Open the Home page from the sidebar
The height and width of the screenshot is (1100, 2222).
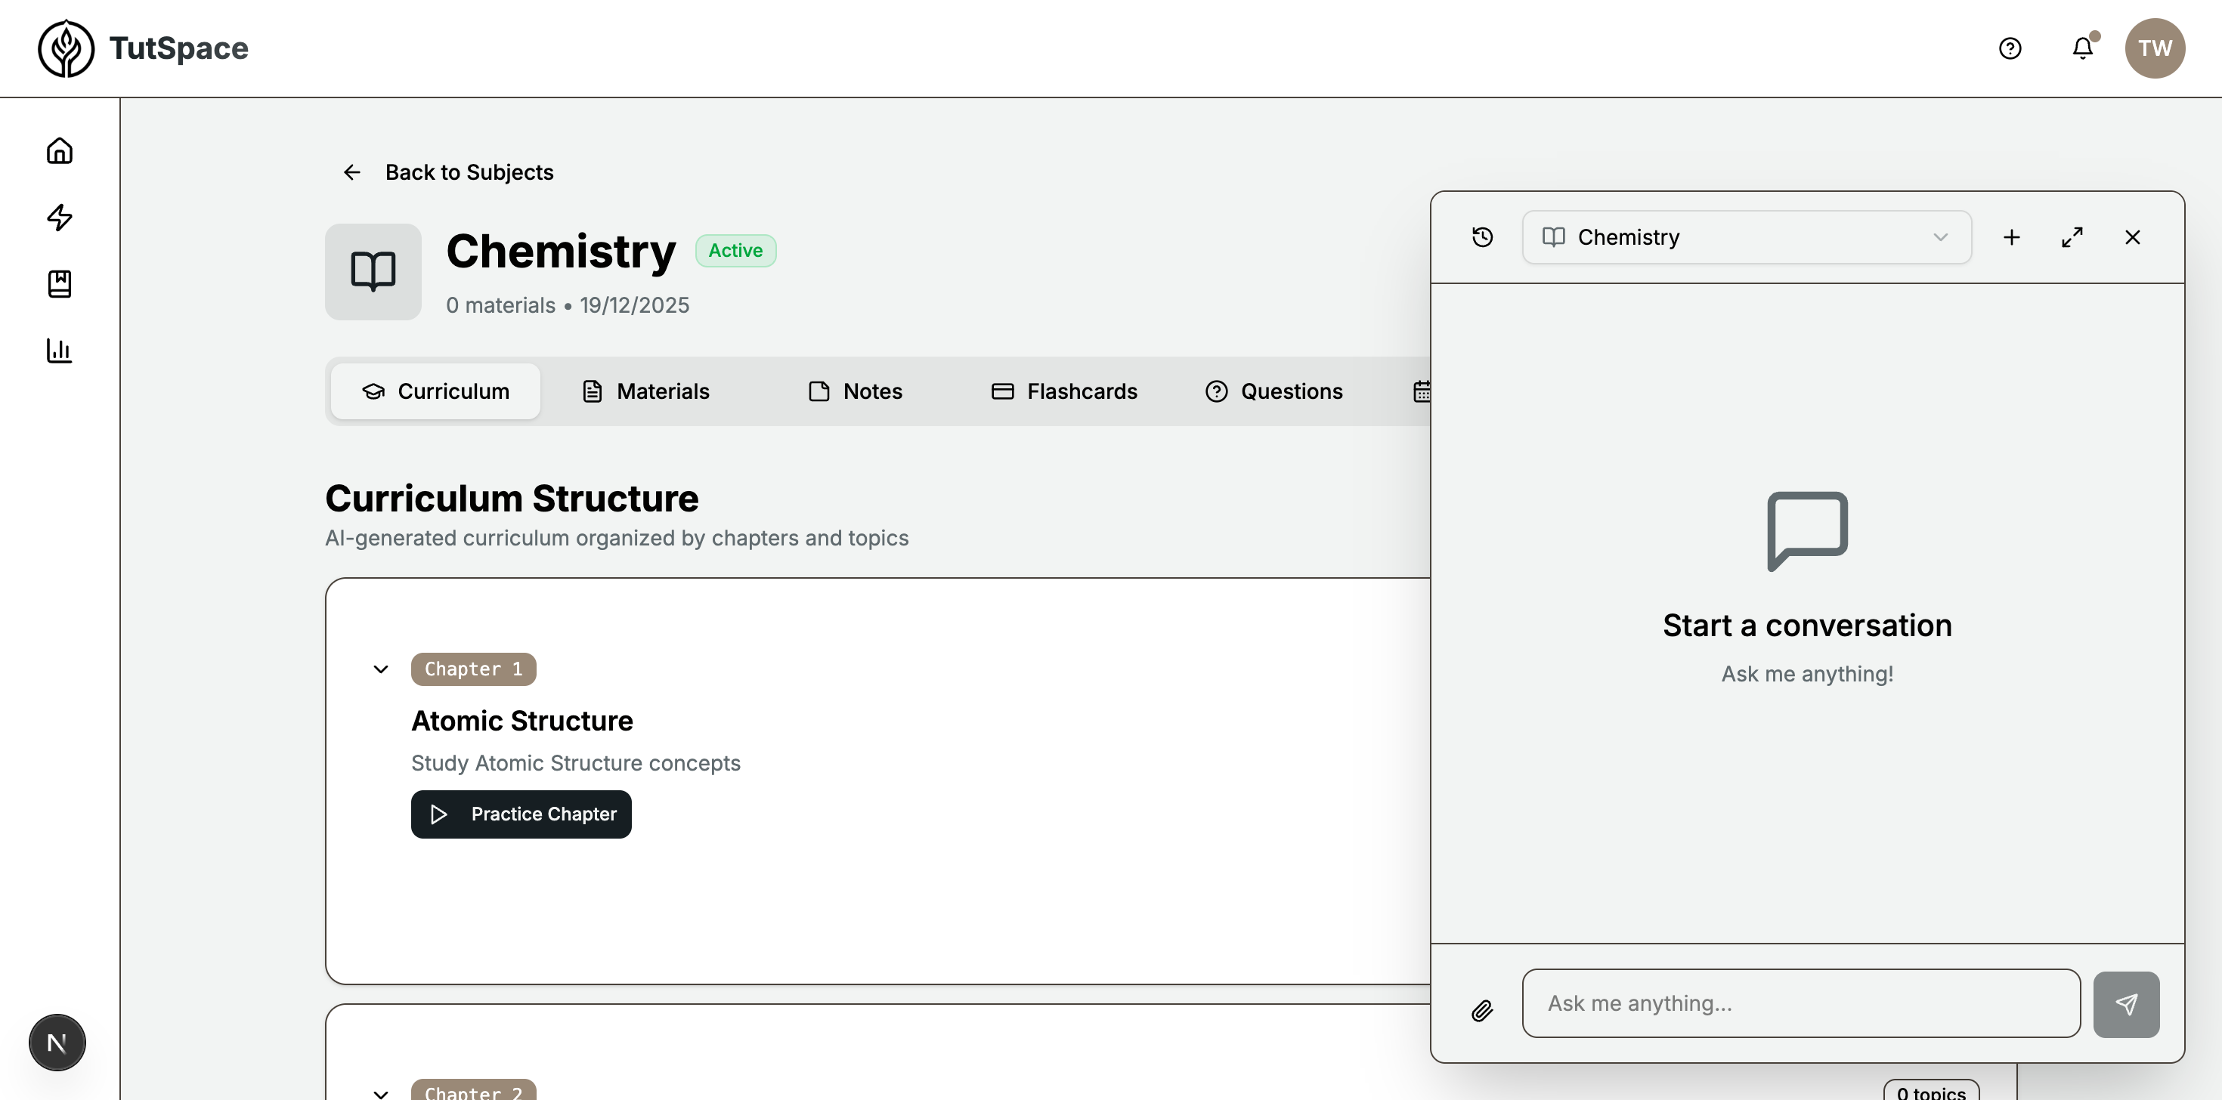click(57, 150)
